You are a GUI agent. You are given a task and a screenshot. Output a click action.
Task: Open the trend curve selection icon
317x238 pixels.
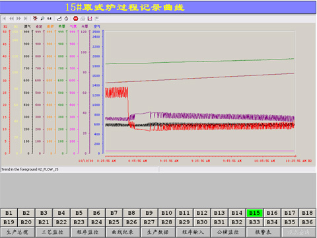(x=59, y=19)
